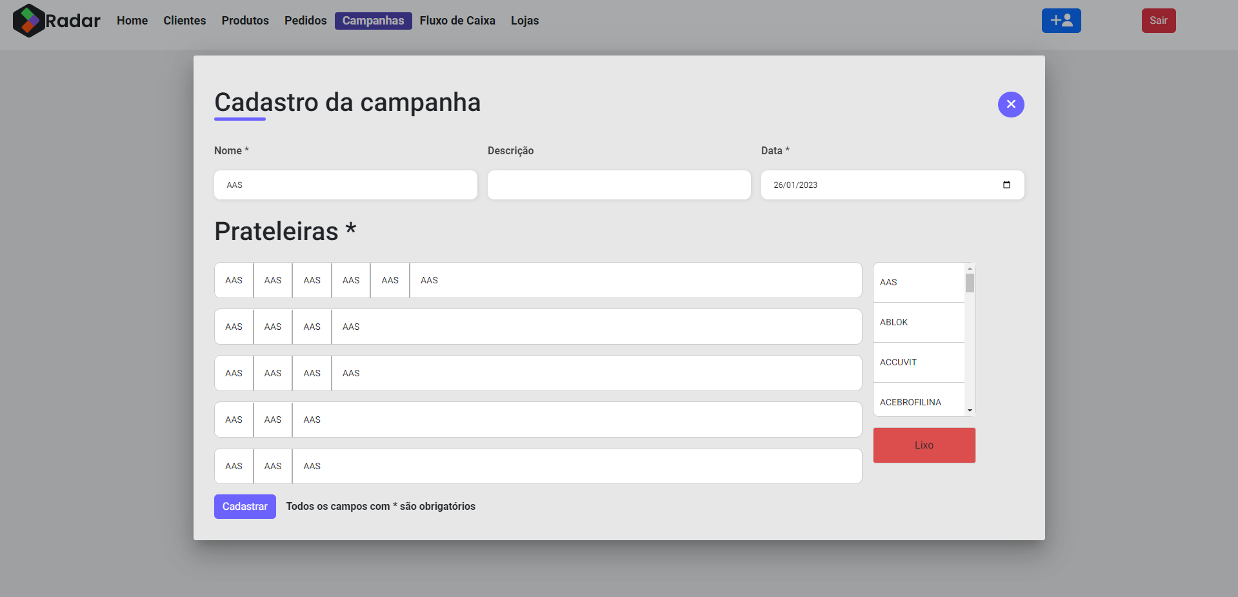
Task: Click the Cadastrar button
Action: pos(245,506)
